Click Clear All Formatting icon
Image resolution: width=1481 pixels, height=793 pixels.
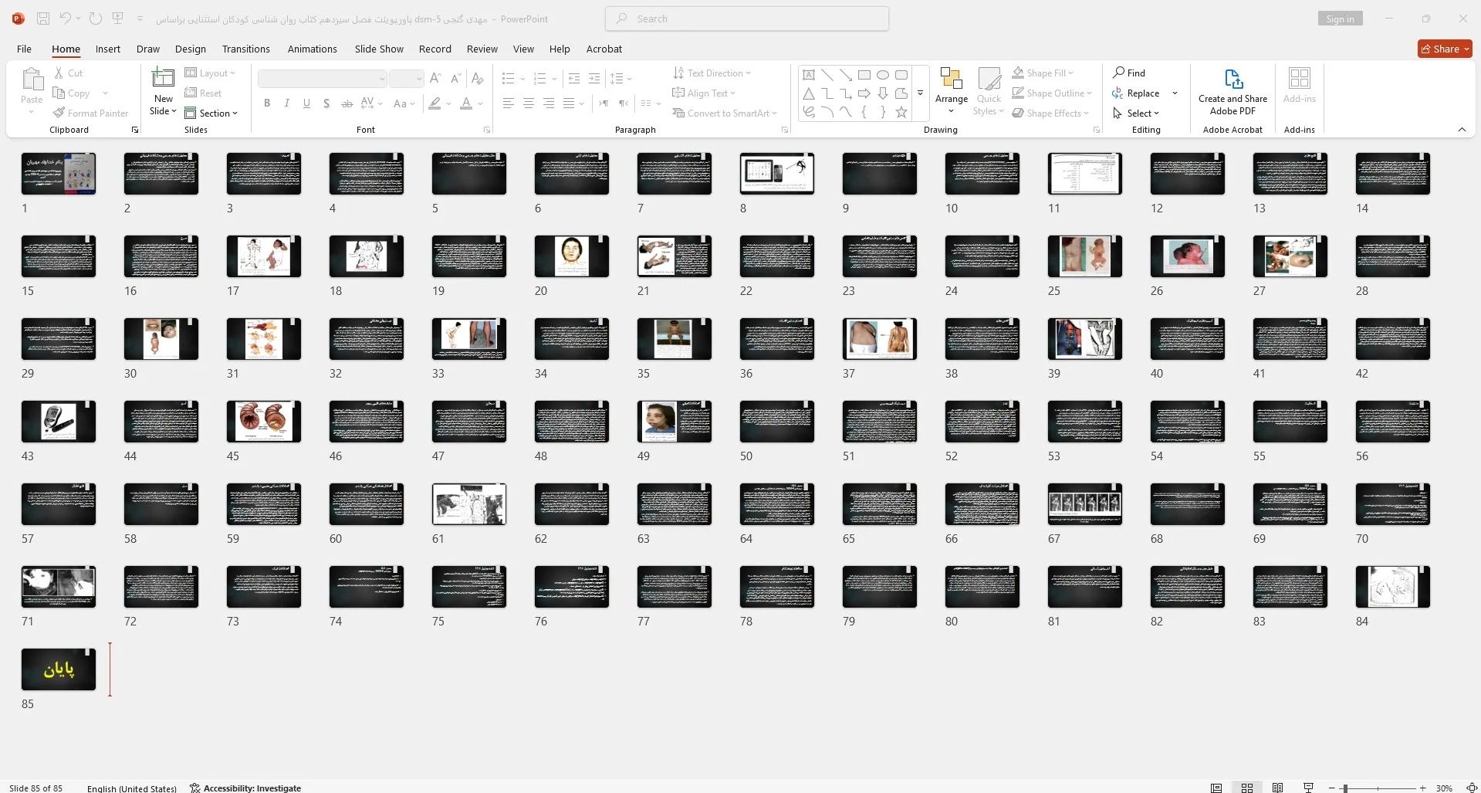478,78
